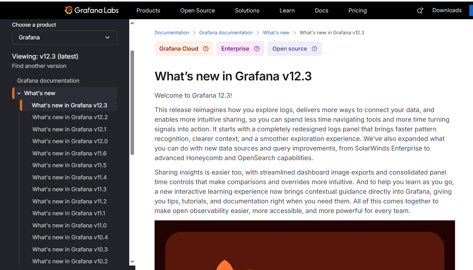The image size is (473, 270).
Task: Click the Grafana Labs logo
Action: (x=91, y=10)
